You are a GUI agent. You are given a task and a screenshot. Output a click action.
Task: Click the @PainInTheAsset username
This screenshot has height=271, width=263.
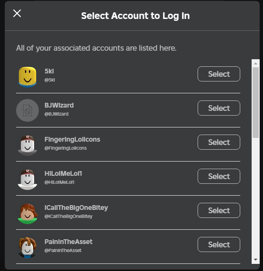(x=63, y=251)
